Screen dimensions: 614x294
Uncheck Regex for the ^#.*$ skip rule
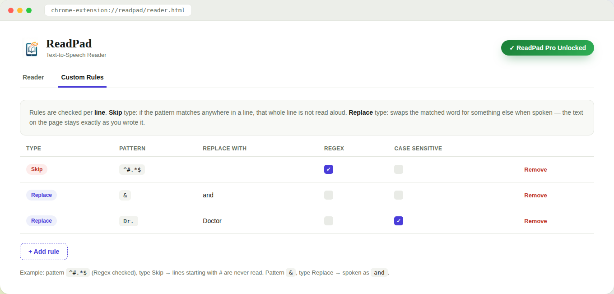[x=329, y=169]
